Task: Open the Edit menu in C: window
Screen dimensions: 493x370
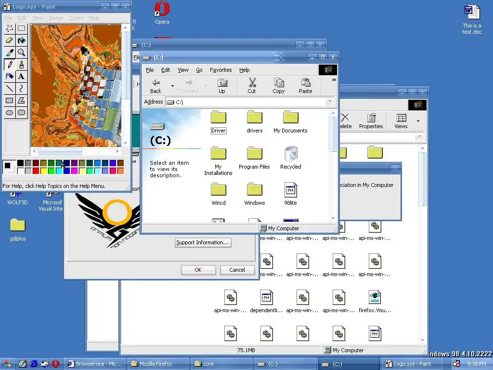Action: click(x=166, y=70)
